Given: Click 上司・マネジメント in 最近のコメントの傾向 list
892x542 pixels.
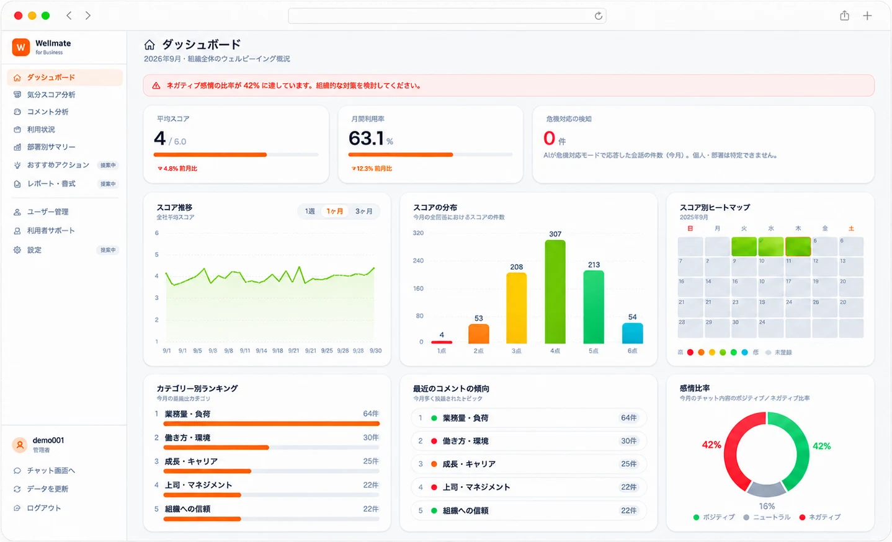Looking at the screenshot, I should pos(529,487).
